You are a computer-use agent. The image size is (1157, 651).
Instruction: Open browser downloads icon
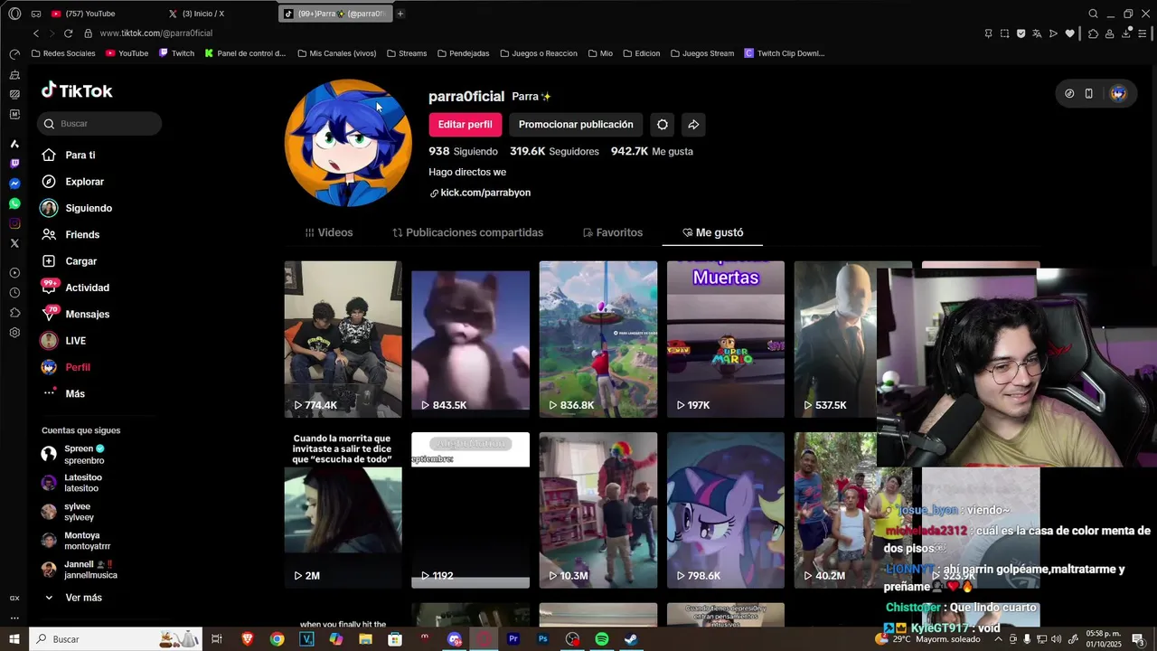[x=1127, y=33]
